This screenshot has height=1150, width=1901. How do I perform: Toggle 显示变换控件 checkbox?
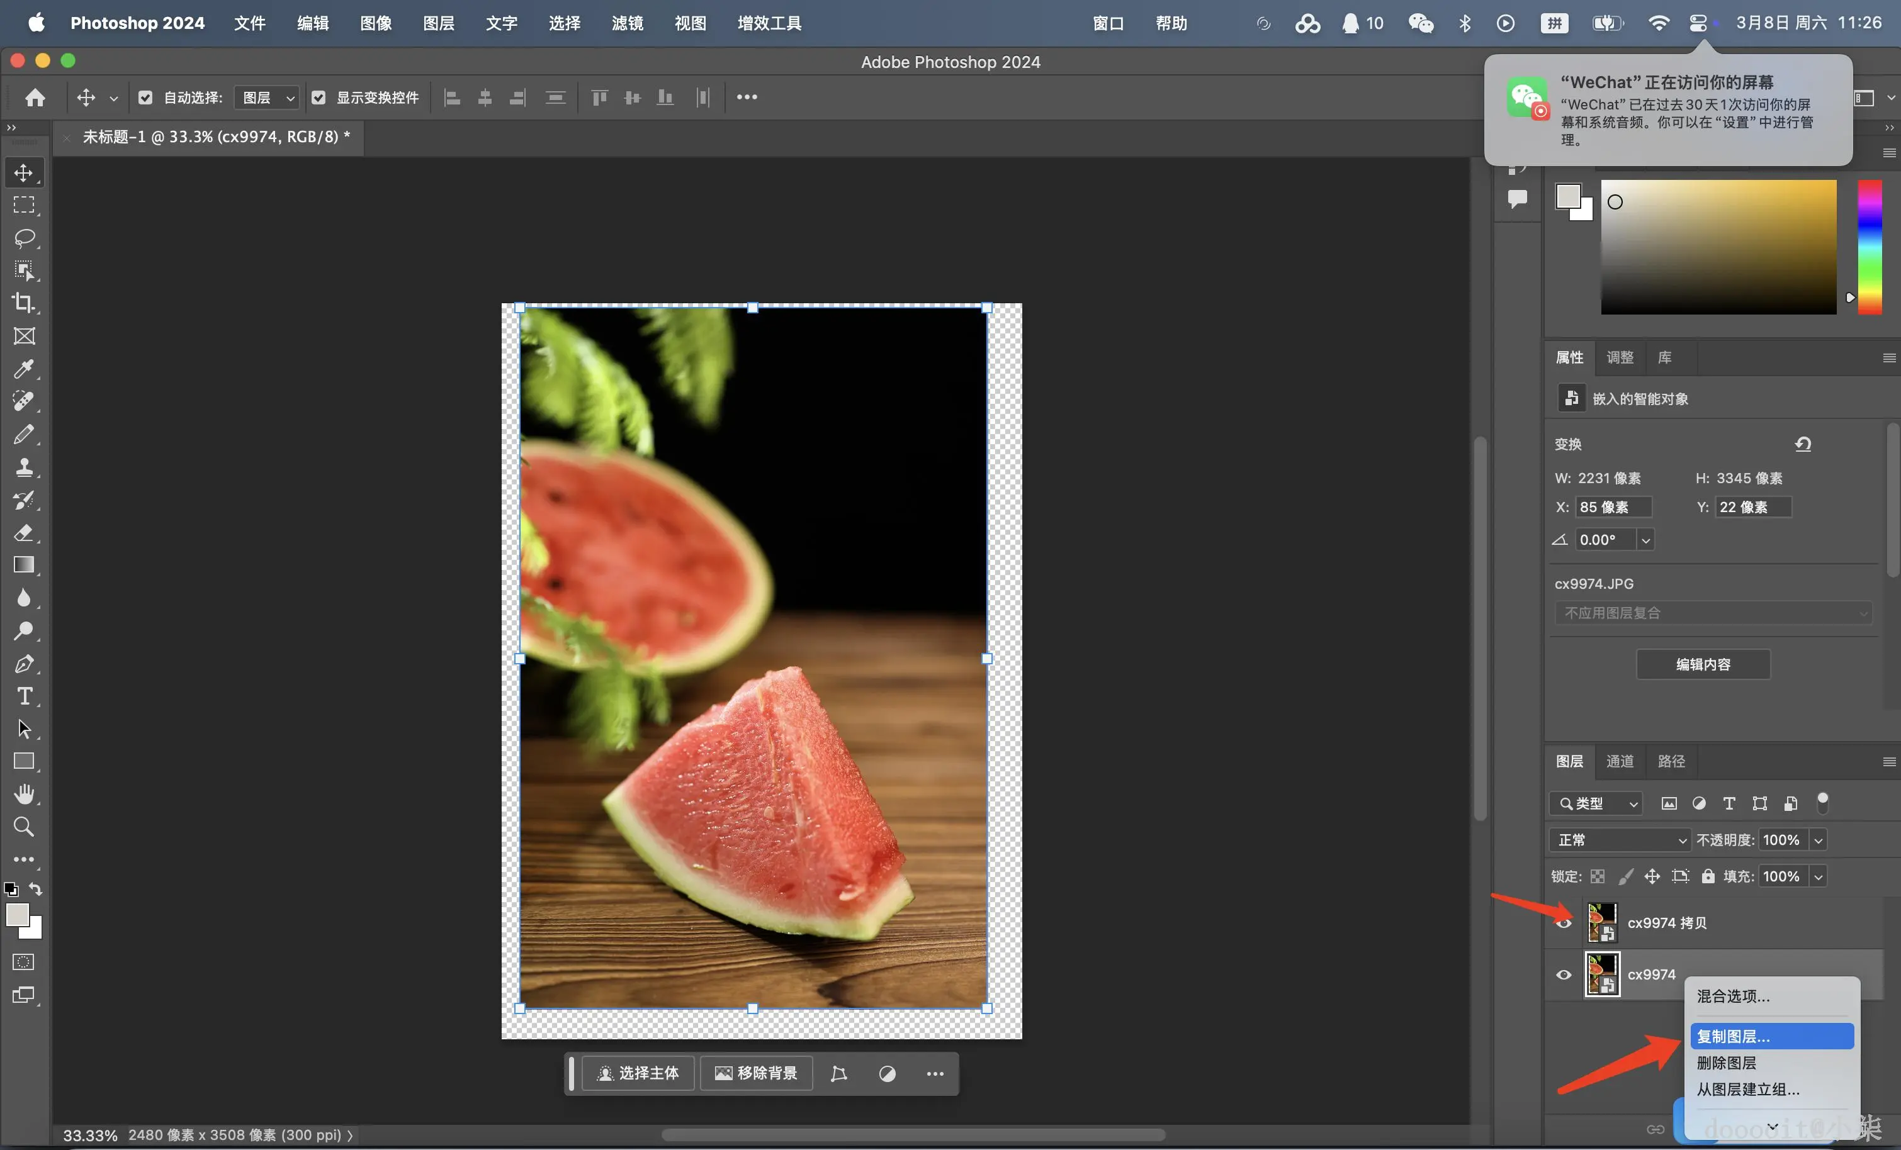coord(318,98)
